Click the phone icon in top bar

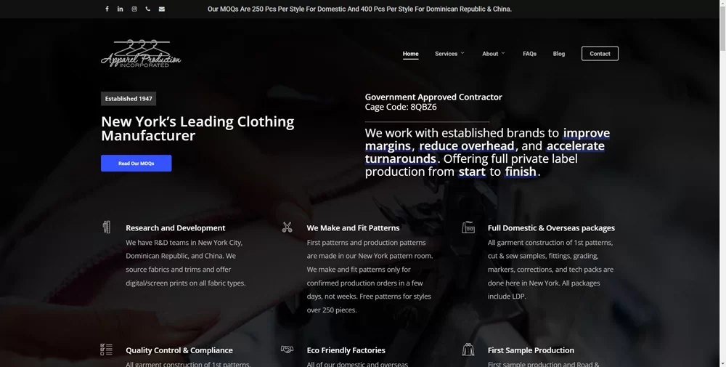point(147,9)
